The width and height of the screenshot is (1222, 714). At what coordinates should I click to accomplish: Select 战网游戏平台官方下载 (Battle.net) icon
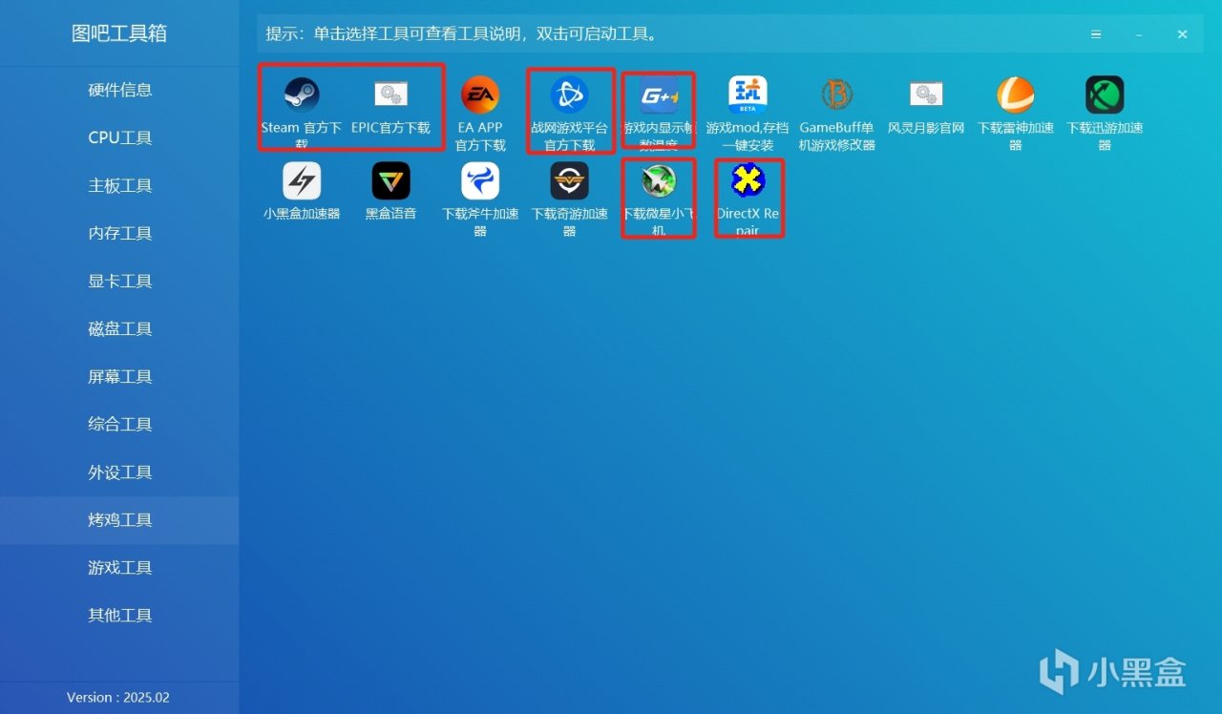(569, 94)
